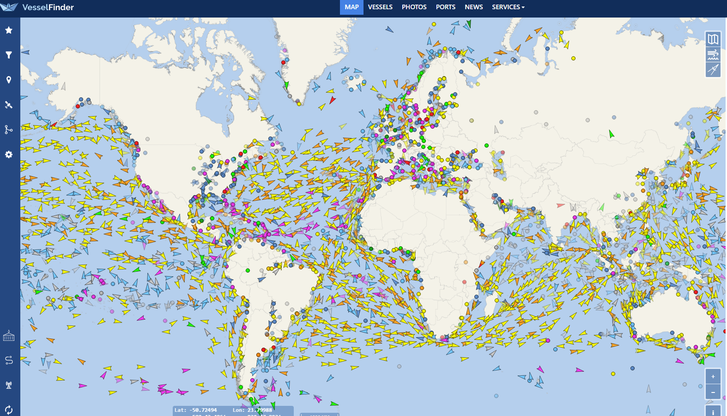Click the refresh arrows icon
This screenshot has width=727, height=416.
pyautogui.click(x=9, y=410)
